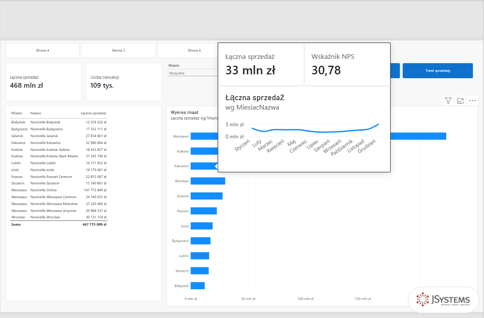
Task: Open focus mode icon above the chart
Action: [x=460, y=101]
